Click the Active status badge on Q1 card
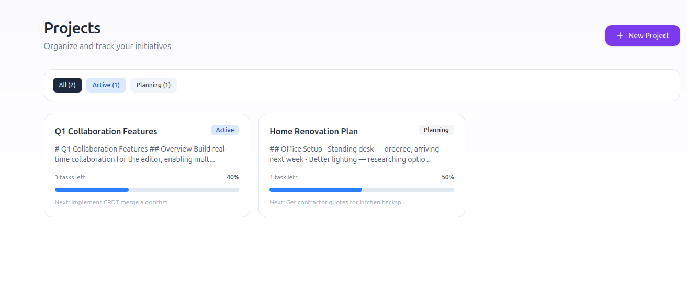This screenshot has width=687, height=289. click(225, 130)
